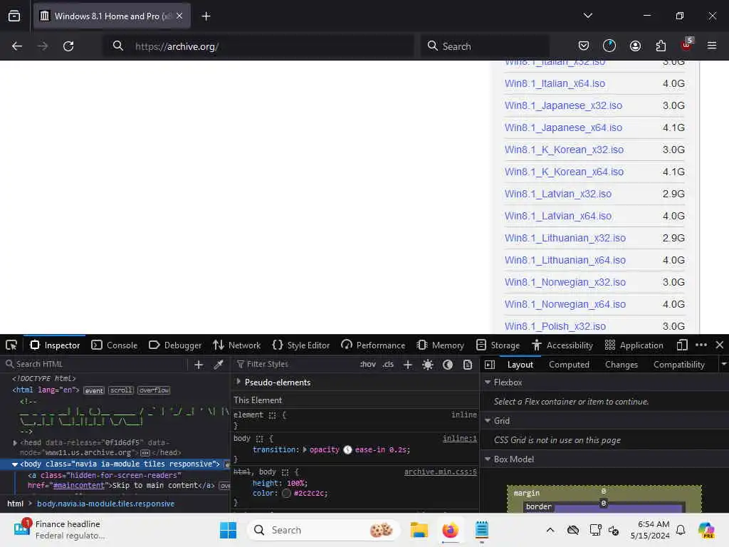
Task: Select the Layout sidebar tab
Action: [520, 365]
